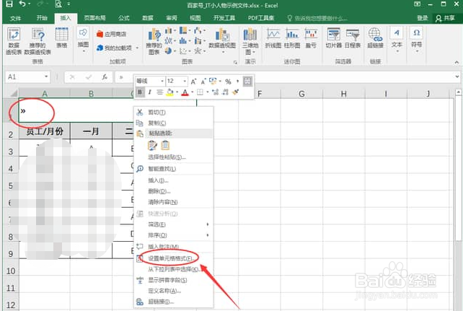Click the pie chart icon in Charts group
463x311 pixels.
(x=168, y=51)
